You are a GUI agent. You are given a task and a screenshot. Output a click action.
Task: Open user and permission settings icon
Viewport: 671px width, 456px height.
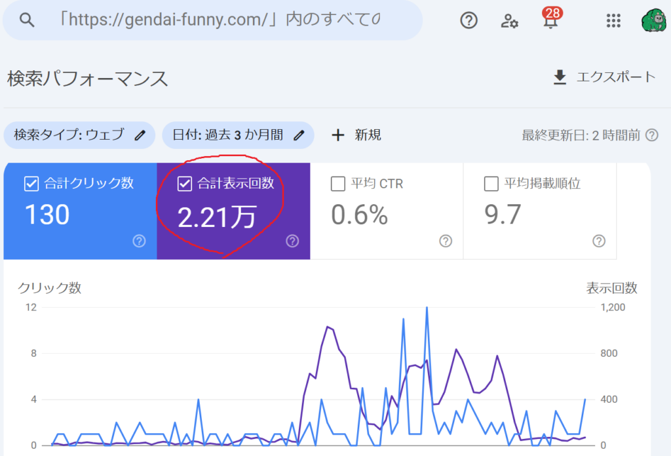[x=509, y=21]
